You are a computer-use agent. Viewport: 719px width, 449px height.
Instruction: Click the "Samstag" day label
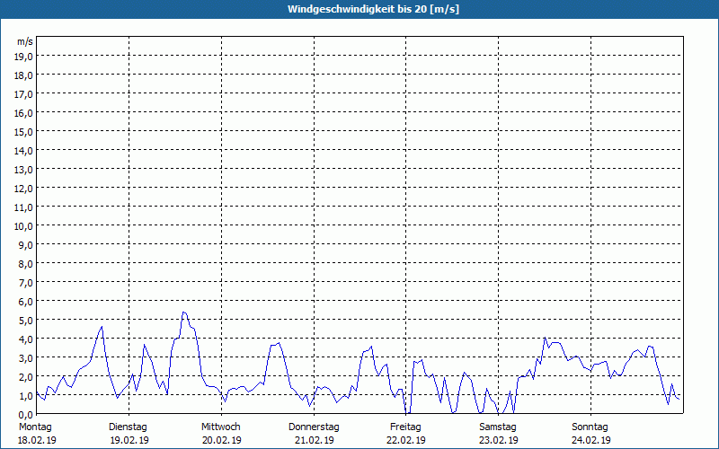498,427
